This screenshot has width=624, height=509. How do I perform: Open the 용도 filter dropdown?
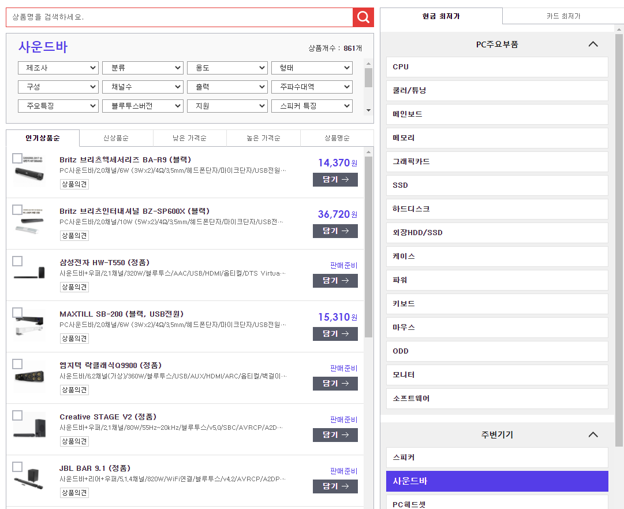pos(227,68)
